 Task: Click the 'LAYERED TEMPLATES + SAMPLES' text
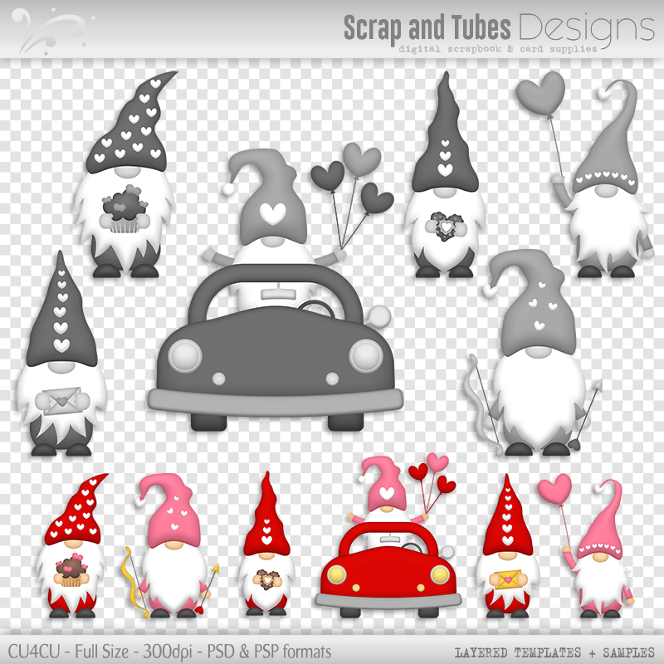554,652
